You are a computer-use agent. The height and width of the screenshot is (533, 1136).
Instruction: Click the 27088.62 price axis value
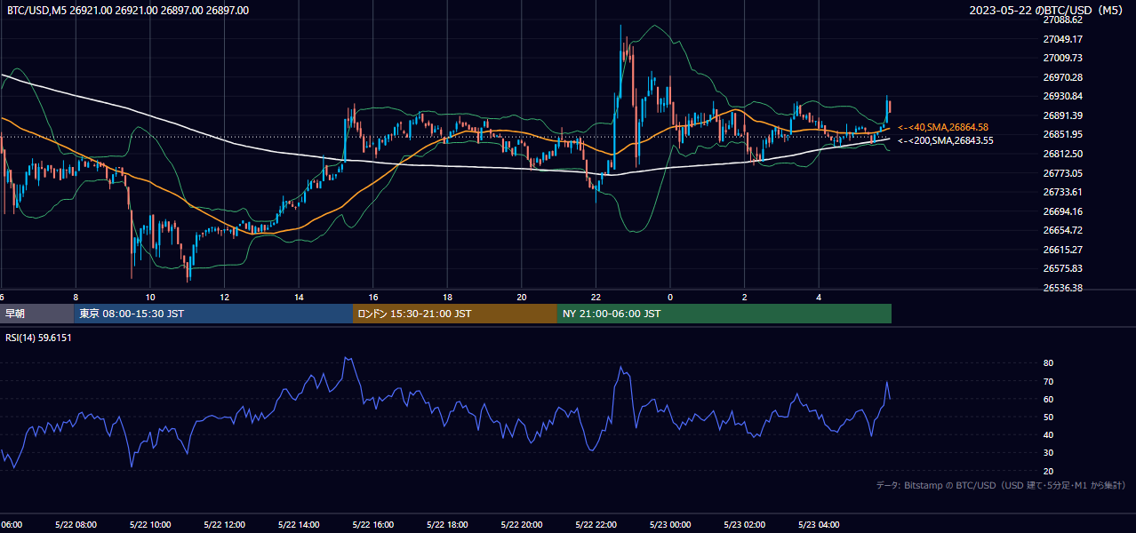coord(1063,20)
